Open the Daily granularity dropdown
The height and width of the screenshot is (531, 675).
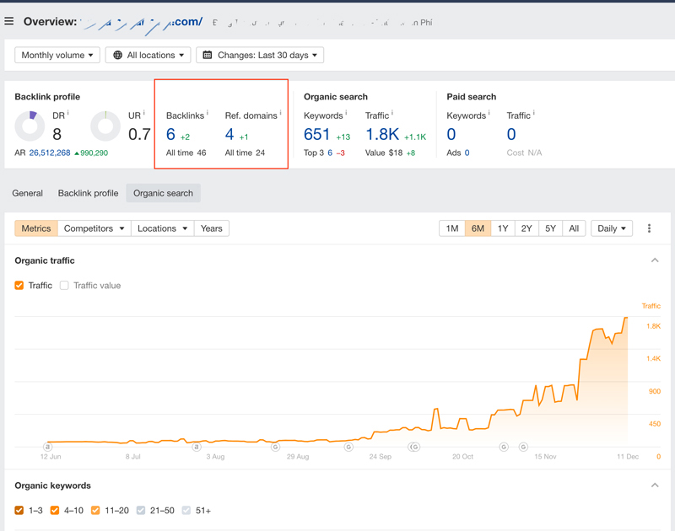click(612, 228)
